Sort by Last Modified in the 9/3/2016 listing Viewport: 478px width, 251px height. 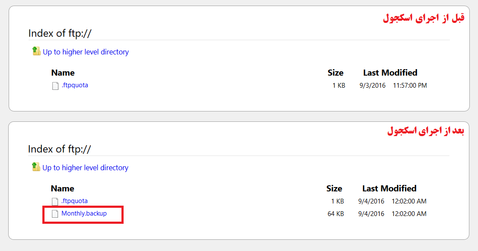[x=390, y=73]
